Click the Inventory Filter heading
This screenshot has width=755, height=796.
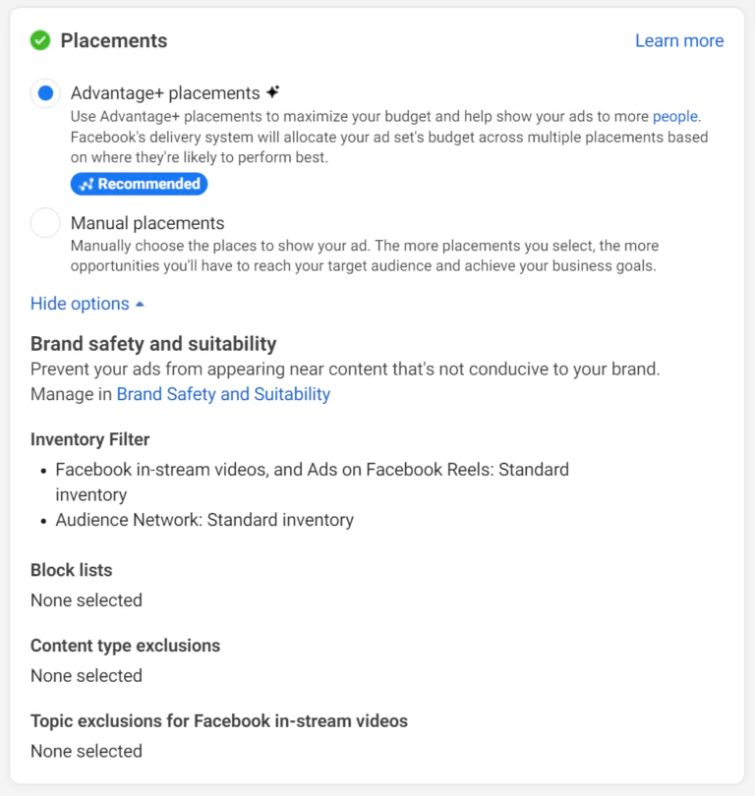click(x=89, y=439)
